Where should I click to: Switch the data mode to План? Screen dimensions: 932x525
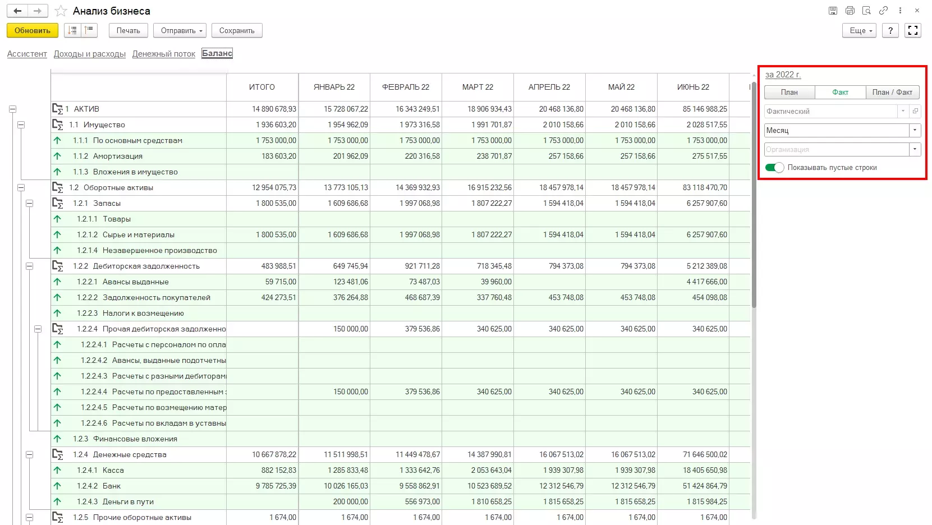point(789,92)
